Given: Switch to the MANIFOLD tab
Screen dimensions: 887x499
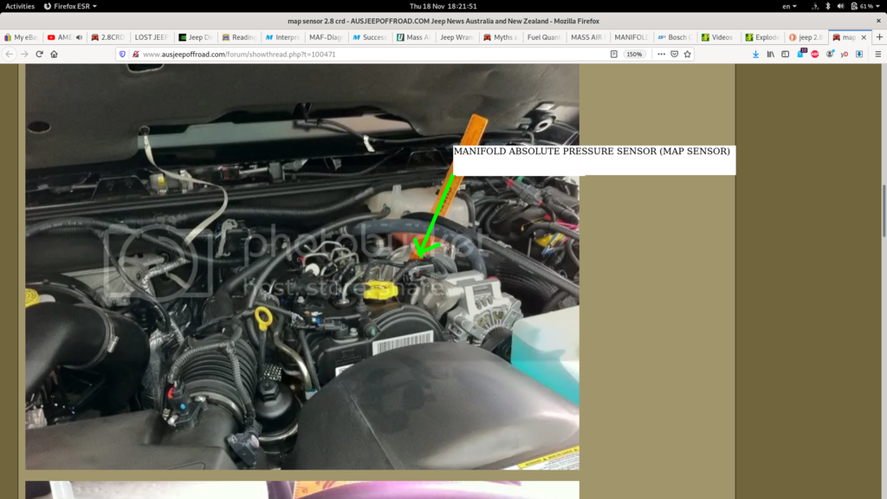Looking at the screenshot, I should coord(631,37).
